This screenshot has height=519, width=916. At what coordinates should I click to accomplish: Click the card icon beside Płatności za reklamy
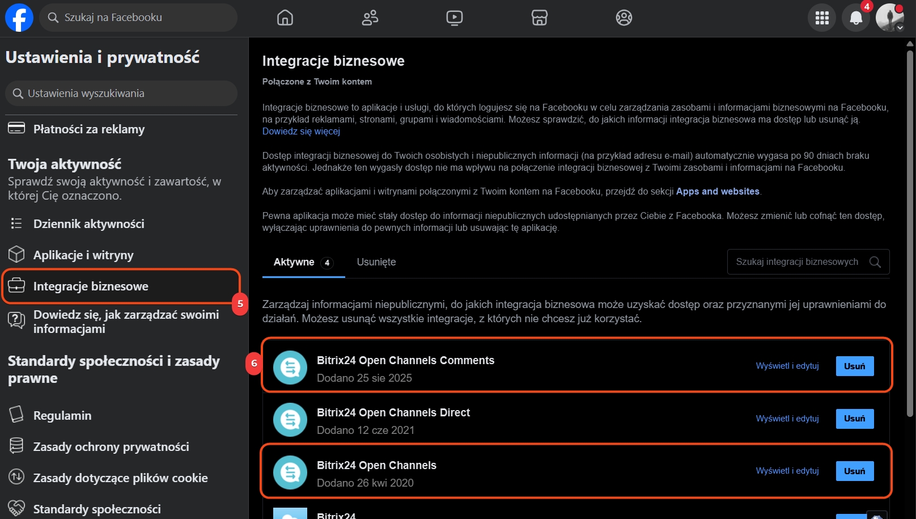pos(16,128)
